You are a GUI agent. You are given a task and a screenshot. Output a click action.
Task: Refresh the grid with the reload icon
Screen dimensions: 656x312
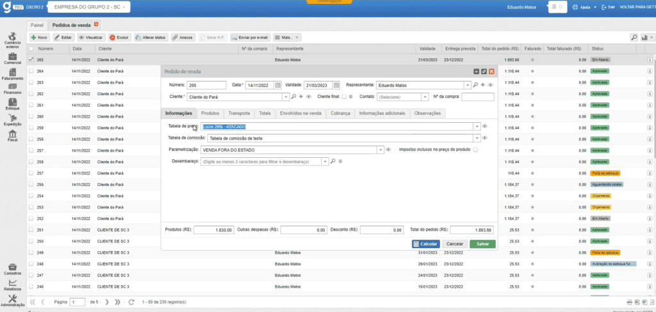pyautogui.click(x=131, y=302)
